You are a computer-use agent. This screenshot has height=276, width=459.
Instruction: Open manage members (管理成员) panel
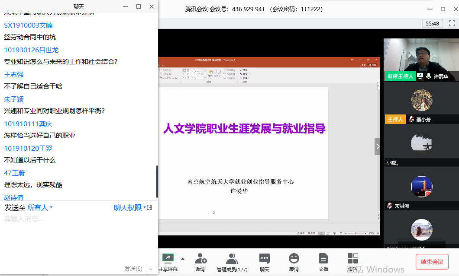tap(232, 259)
